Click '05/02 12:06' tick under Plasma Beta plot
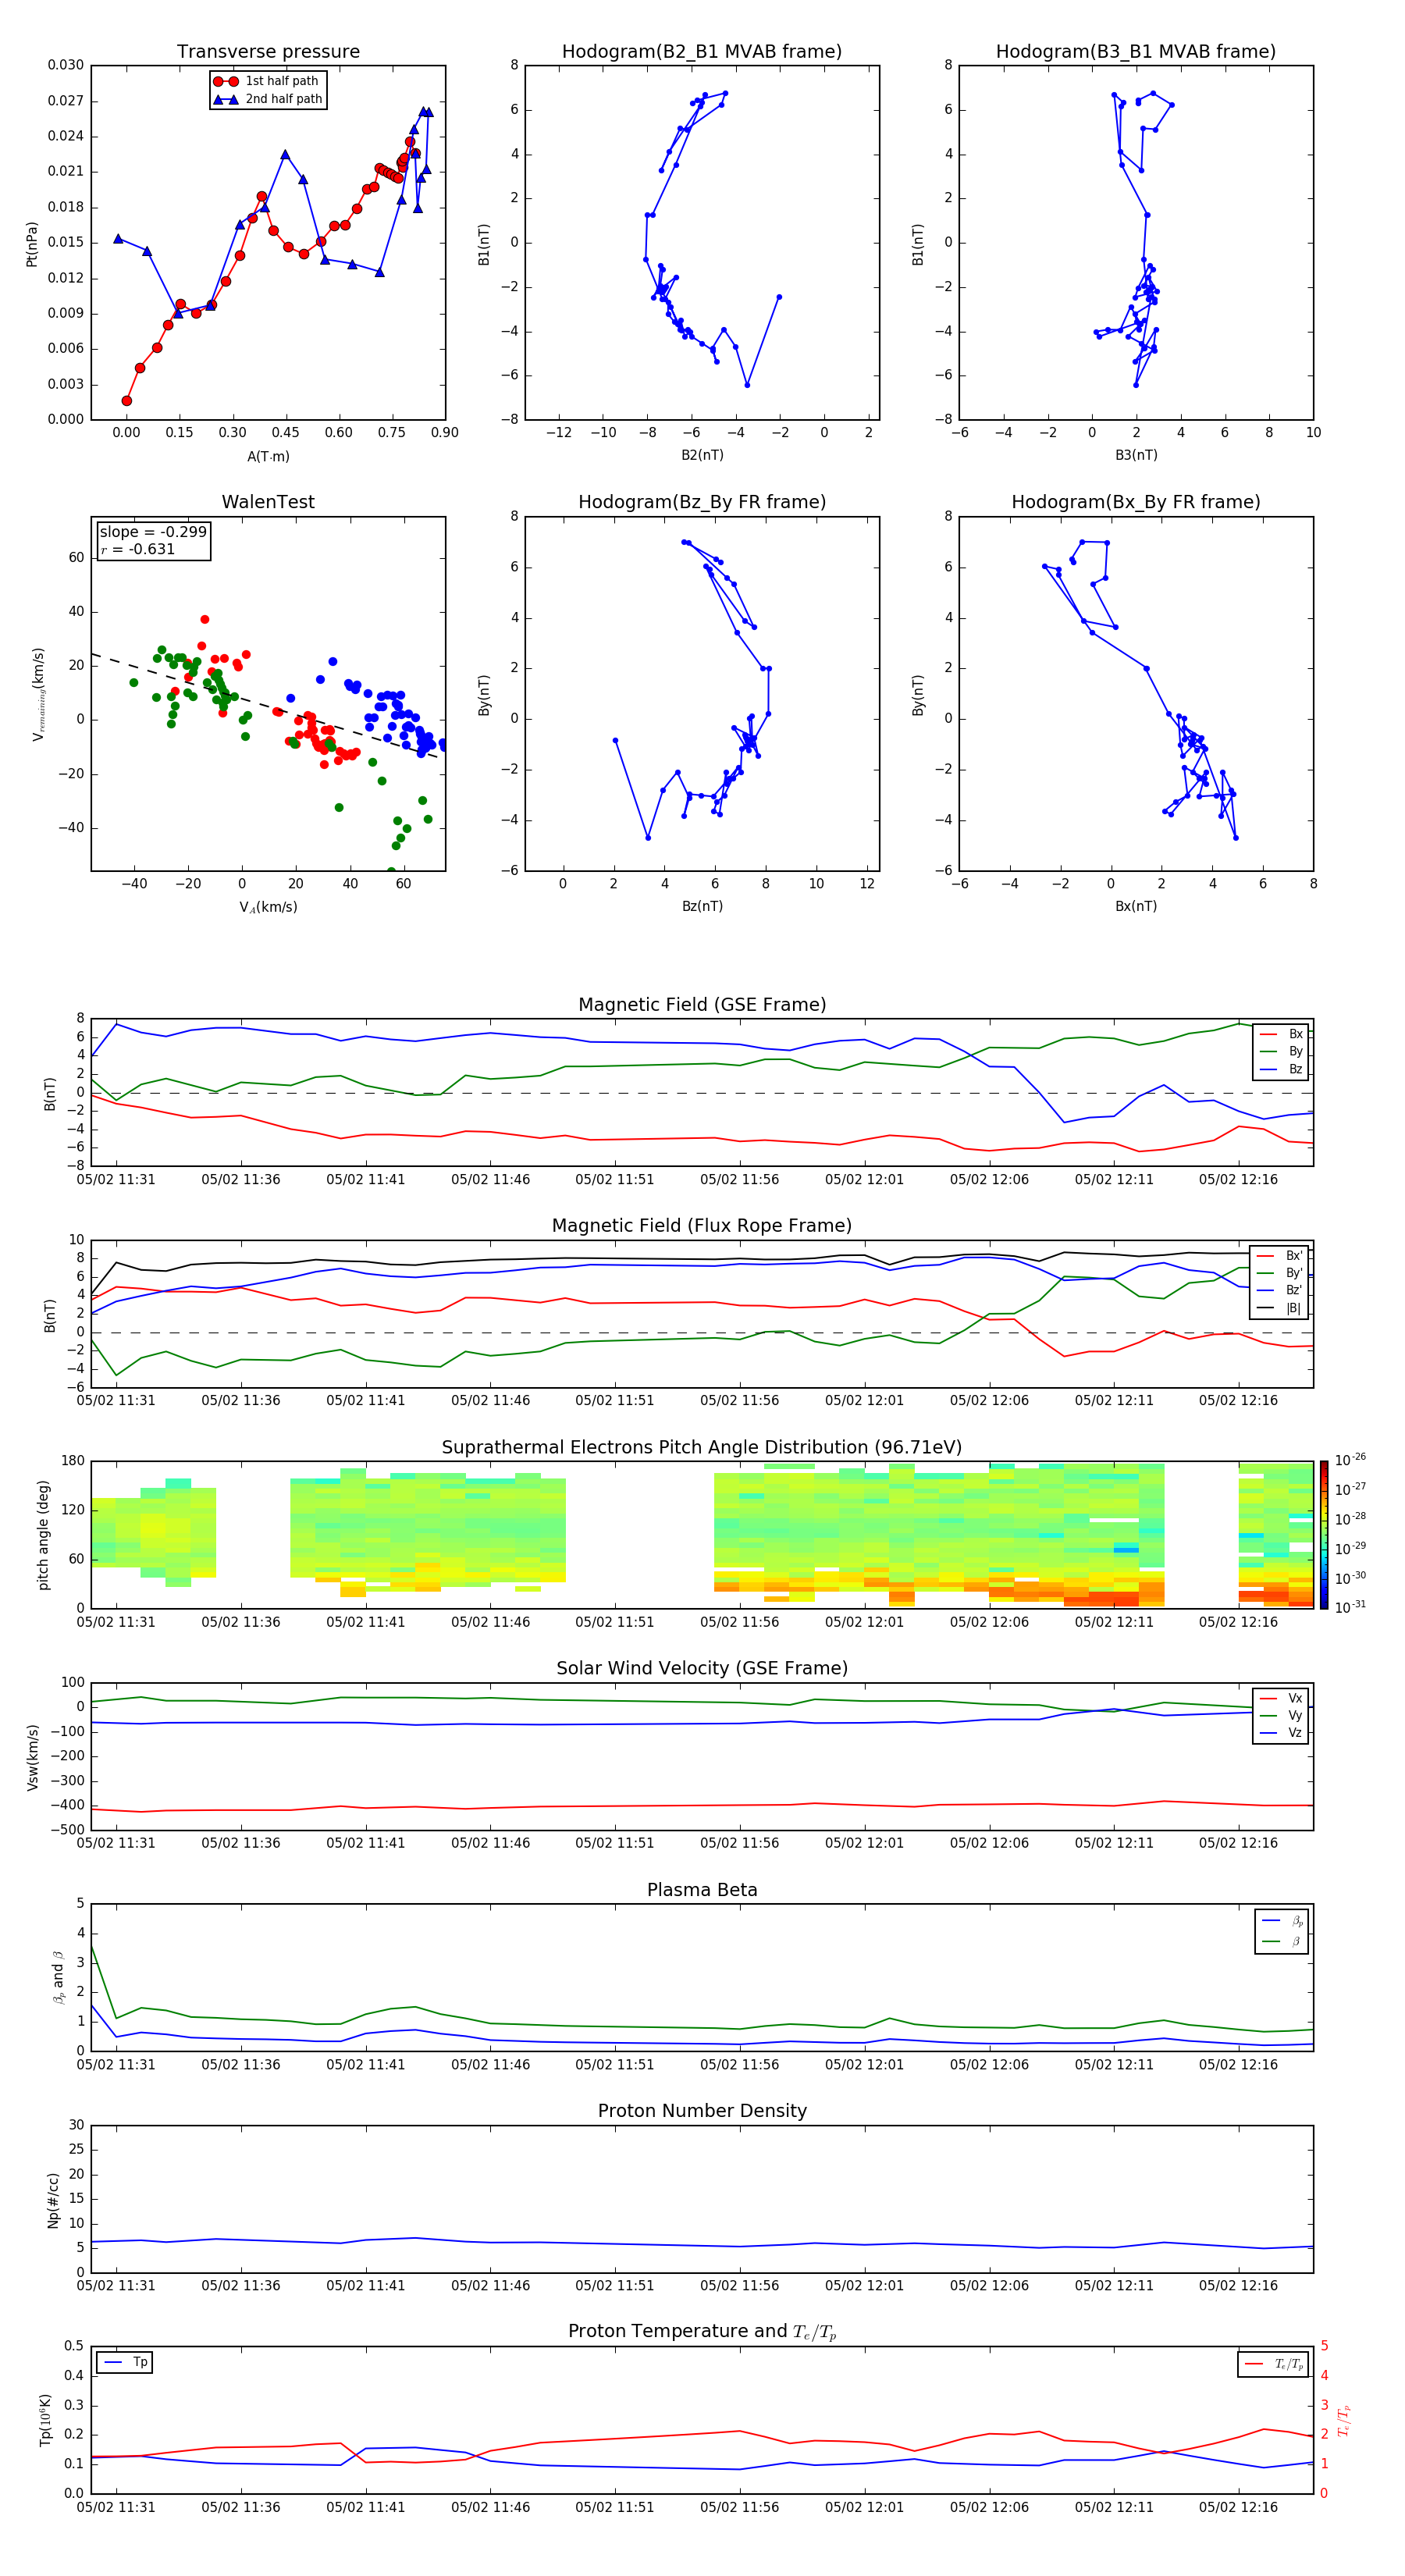1405x2576 pixels. coord(989,2064)
